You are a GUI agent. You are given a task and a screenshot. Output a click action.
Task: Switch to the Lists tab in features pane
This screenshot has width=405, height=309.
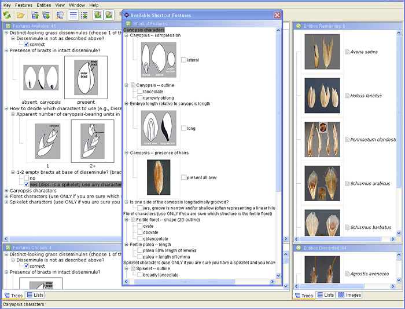(x=35, y=295)
